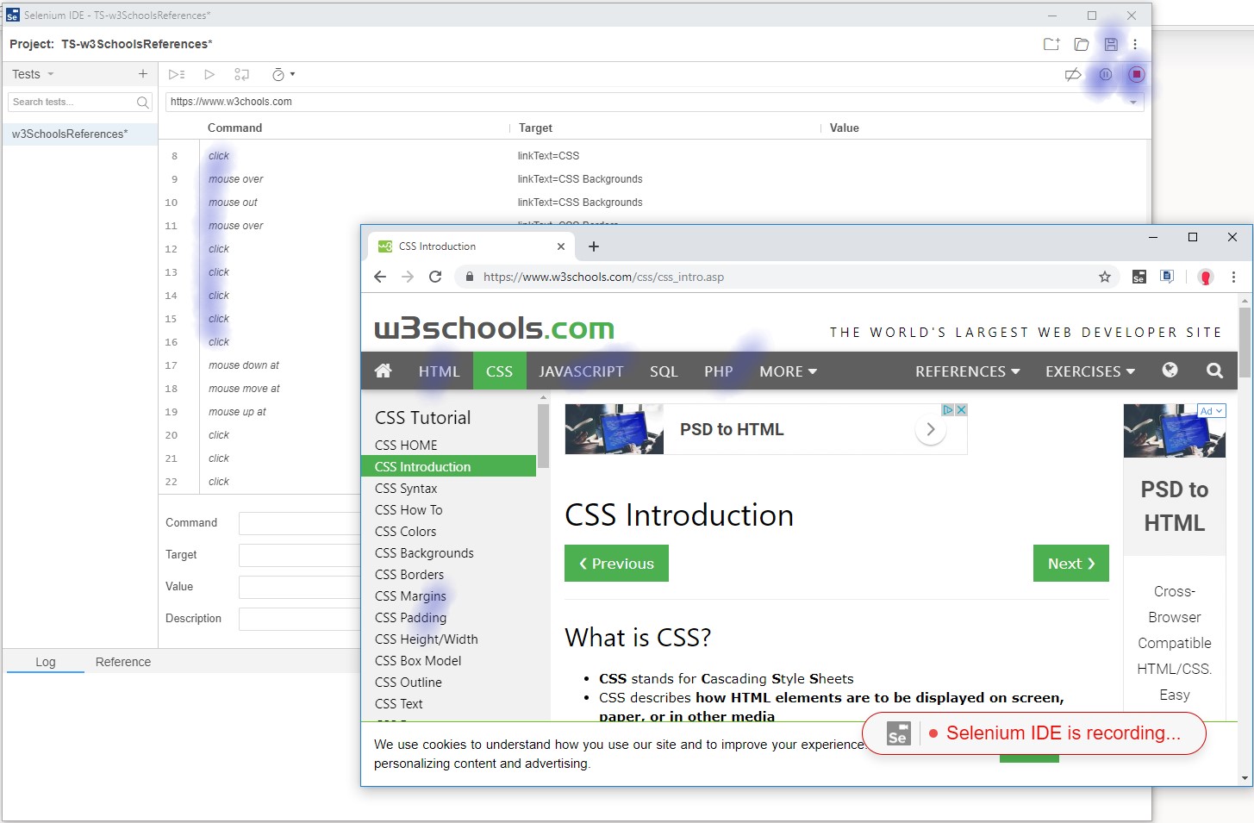Open JAVASCRIPT in the top navbar
The image size is (1254, 823).
[x=581, y=371]
